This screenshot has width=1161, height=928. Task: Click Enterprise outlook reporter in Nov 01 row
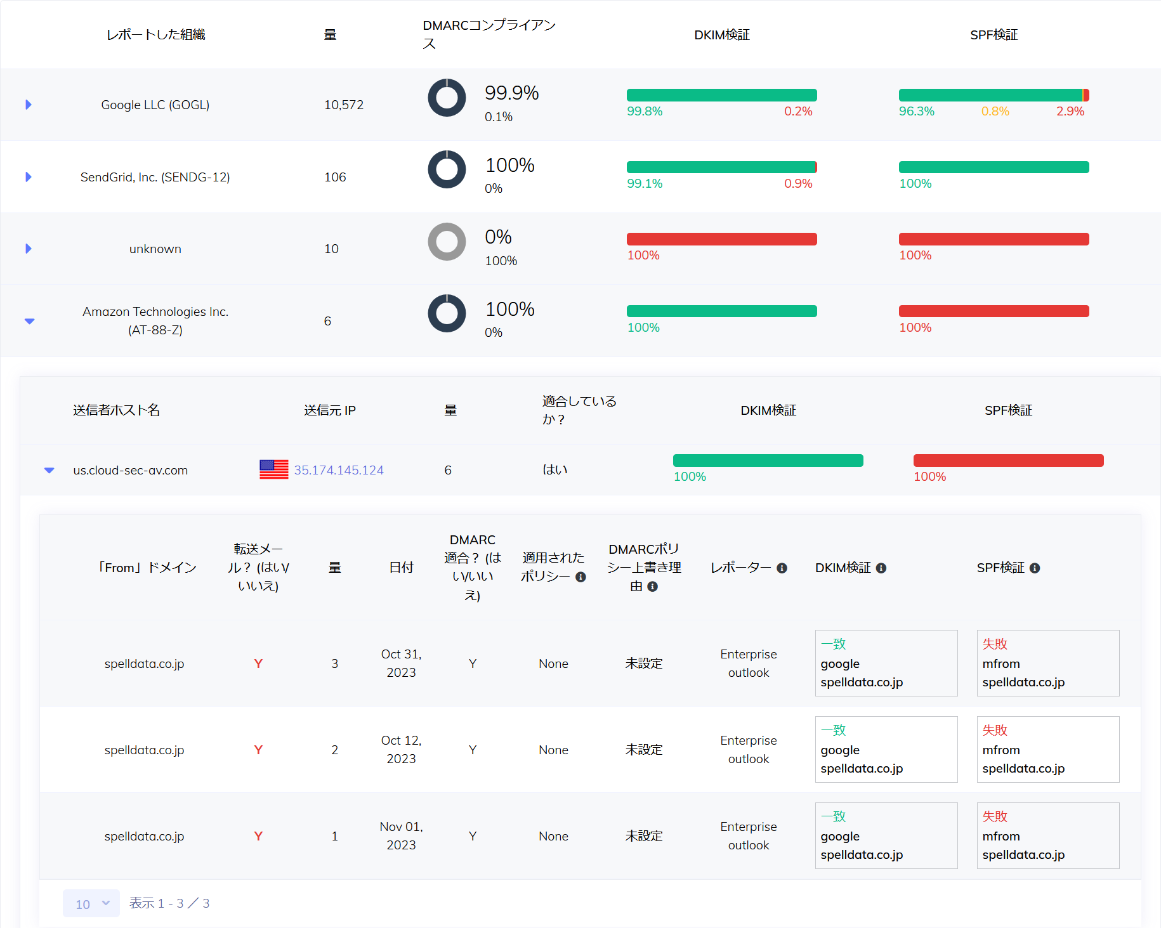coord(749,836)
